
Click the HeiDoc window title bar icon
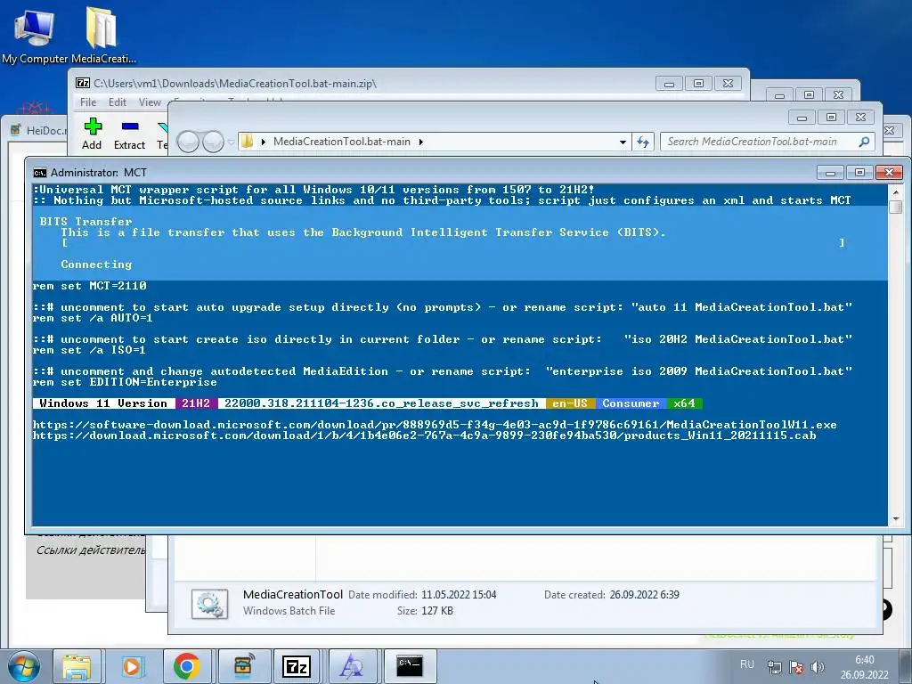click(16, 130)
